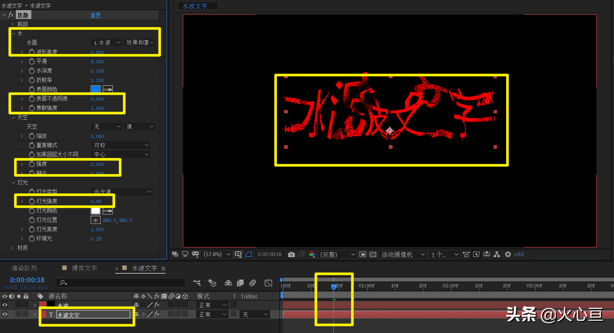
Task: Take a snapshot with the camera icon
Action: point(292,254)
